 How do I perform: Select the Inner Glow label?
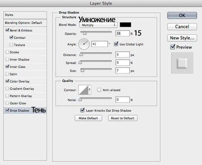(x=18, y=67)
